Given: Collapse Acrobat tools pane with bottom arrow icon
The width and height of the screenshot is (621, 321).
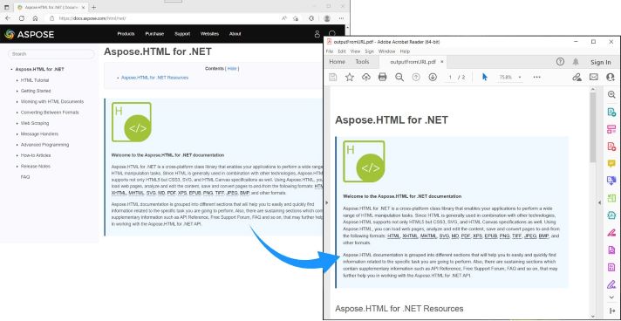Looking at the screenshot, I should (x=612, y=311).
